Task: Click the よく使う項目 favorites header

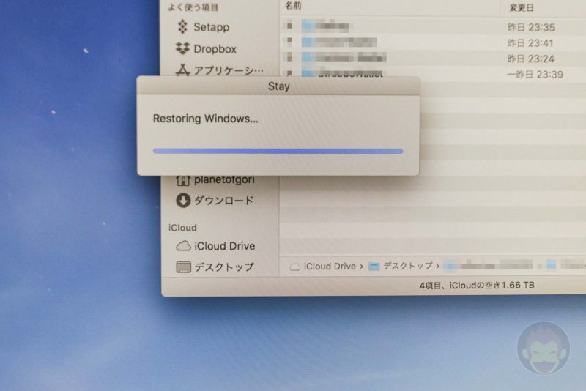Action: (193, 7)
